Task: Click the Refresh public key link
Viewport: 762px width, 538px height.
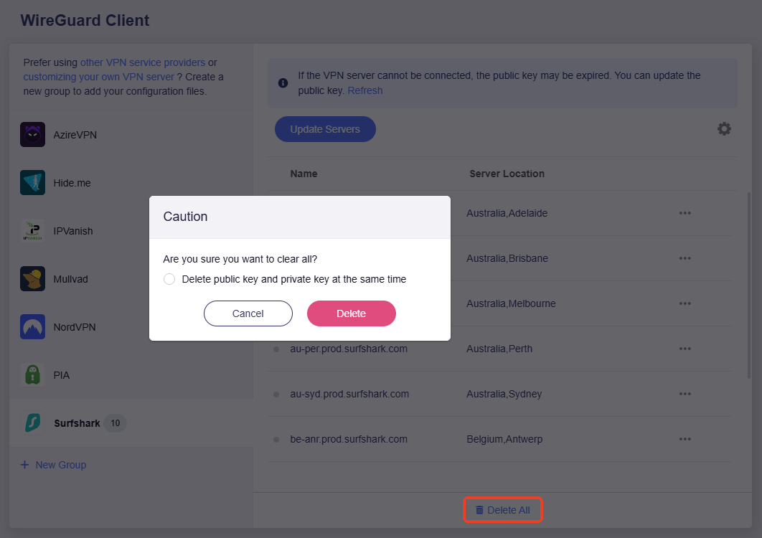Action: 365,91
